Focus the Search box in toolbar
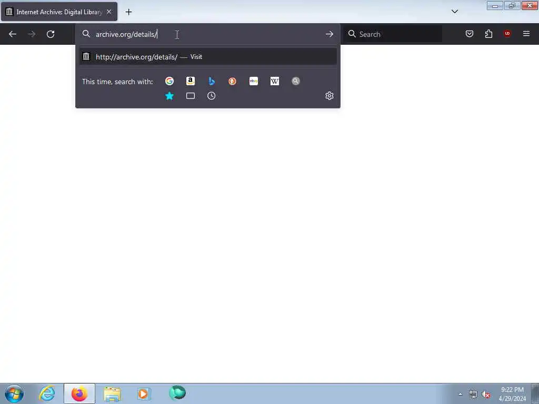 click(x=393, y=34)
